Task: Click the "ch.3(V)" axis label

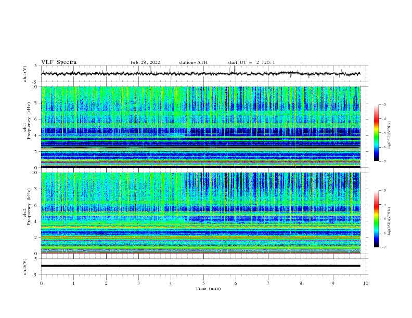Action: click(25, 267)
